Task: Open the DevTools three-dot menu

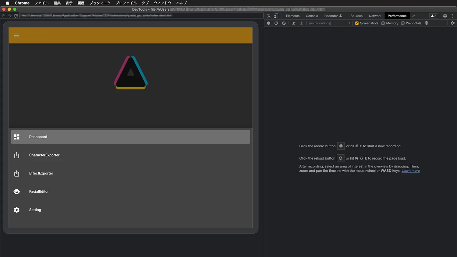Action: [x=453, y=16]
